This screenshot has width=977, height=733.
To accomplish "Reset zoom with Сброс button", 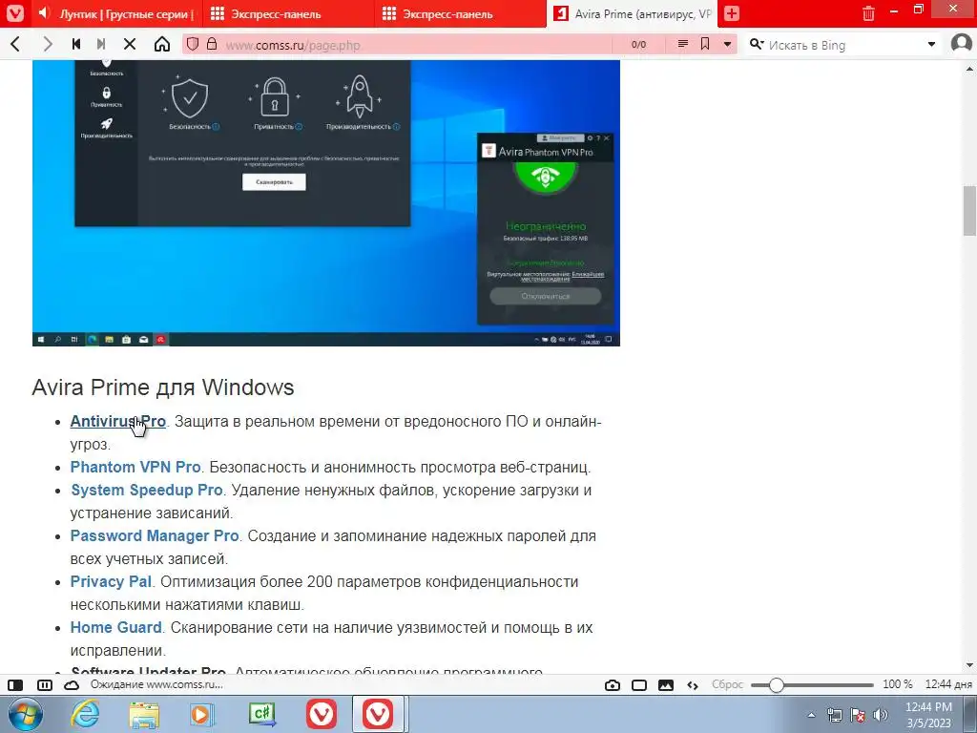I will click(x=727, y=684).
